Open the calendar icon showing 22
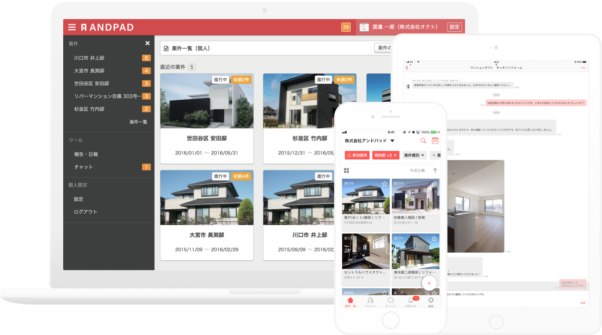 tap(435, 141)
